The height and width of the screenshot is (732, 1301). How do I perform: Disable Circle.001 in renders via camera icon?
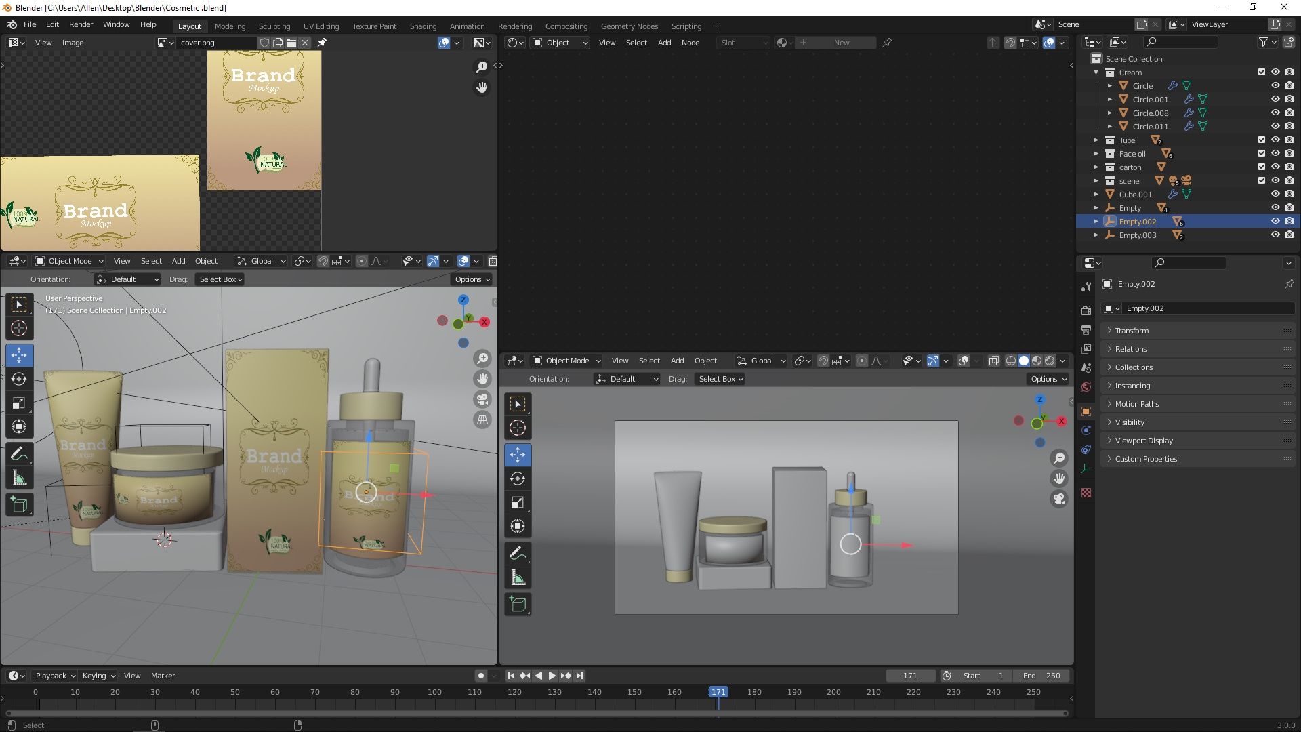pyautogui.click(x=1289, y=99)
